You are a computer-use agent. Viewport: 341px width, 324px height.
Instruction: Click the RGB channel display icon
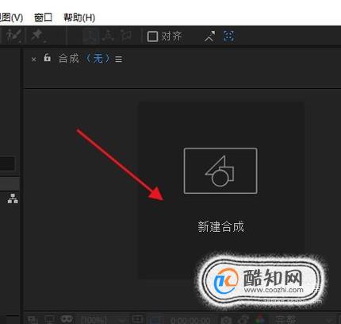coord(260,319)
